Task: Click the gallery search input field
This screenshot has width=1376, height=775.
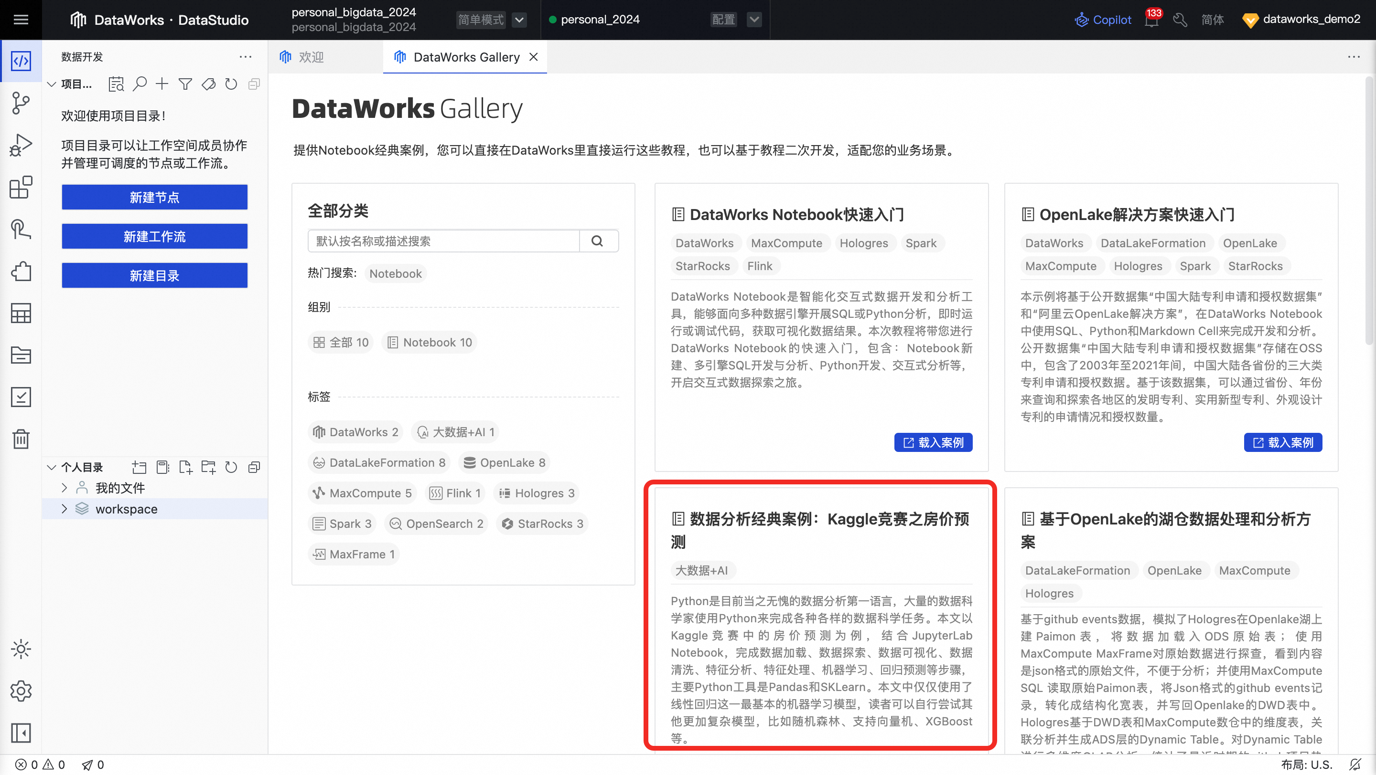Action: click(x=443, y=241)
